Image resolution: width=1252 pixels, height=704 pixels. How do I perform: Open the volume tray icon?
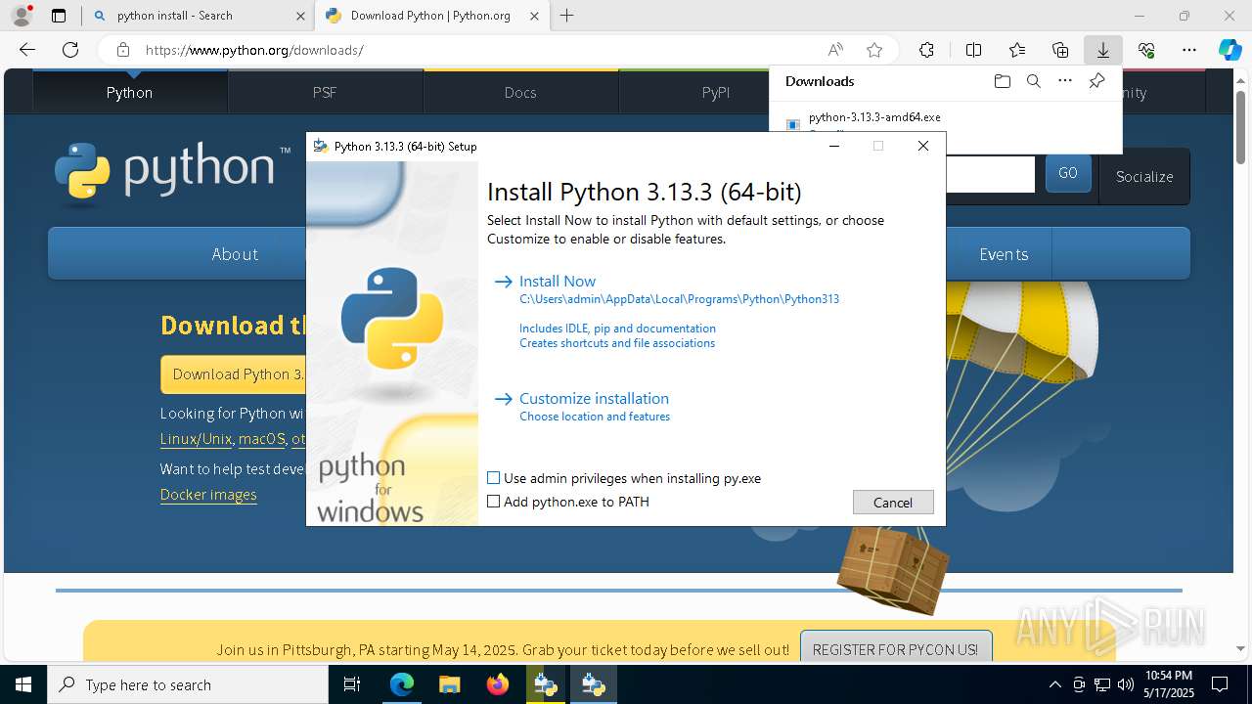tap(1125, 684)
